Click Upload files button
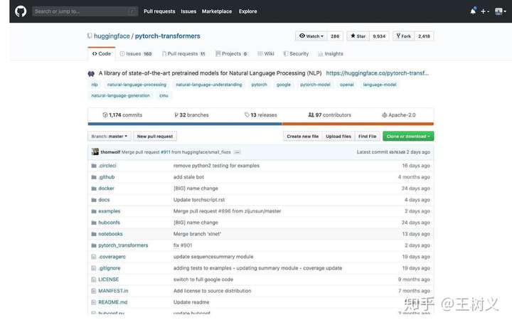This screenshot has height=325, width=512. [338, 137]
